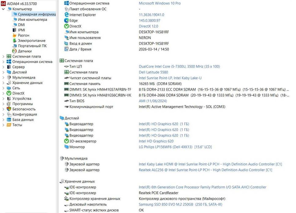
Task: Open the Intel HD Graphics 620 3D-accelerator link
Action: point(156,141)
